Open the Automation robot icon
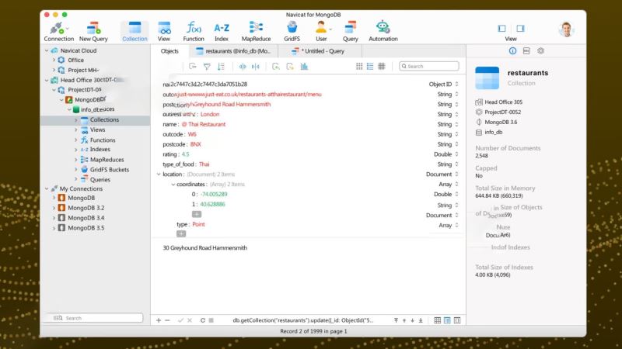Image resolution: width=622 pixels, height=349 pixels. (383, 31)
